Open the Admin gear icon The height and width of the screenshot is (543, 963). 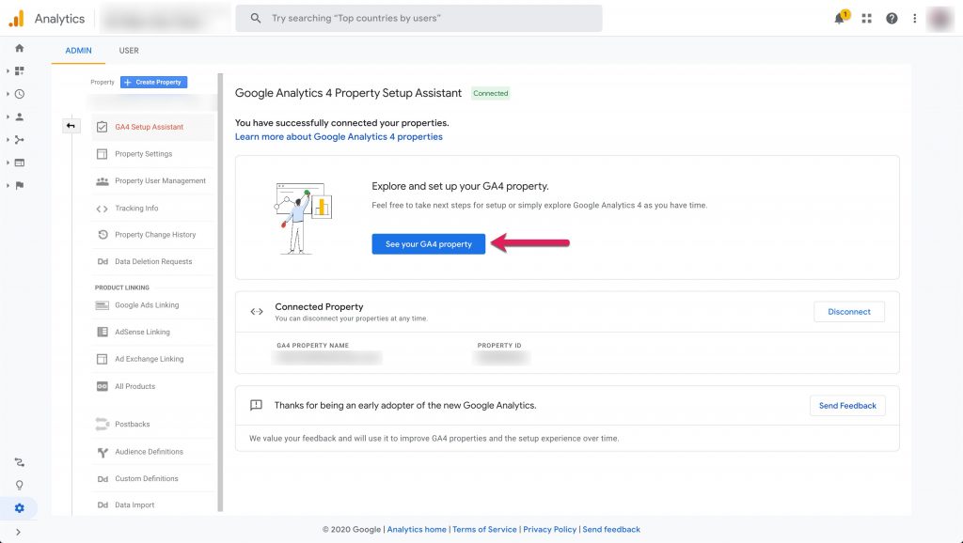pyautogui.click(x=19, y=508)
